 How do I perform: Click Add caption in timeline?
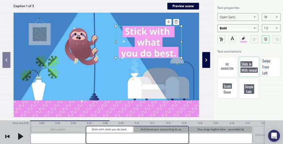pos(58,129)
